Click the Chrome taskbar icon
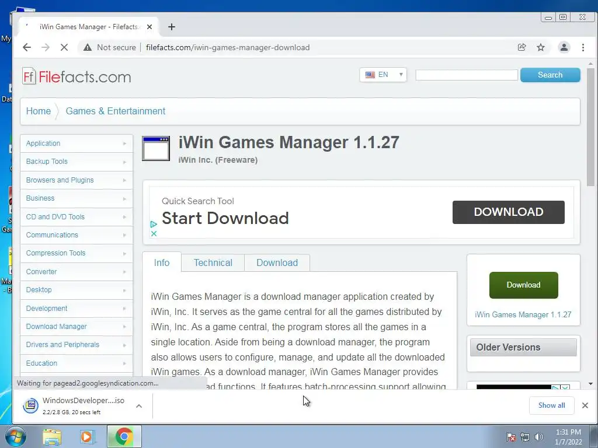This screenshot has width=598, height=448. (124, 436)
